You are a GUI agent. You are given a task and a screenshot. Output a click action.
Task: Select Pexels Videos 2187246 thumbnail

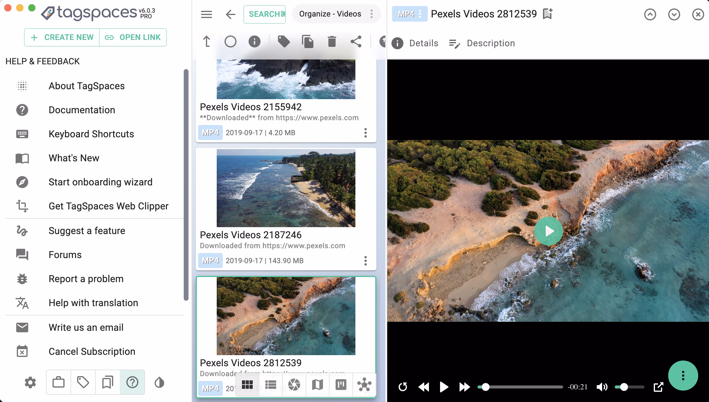coord(286,188)
